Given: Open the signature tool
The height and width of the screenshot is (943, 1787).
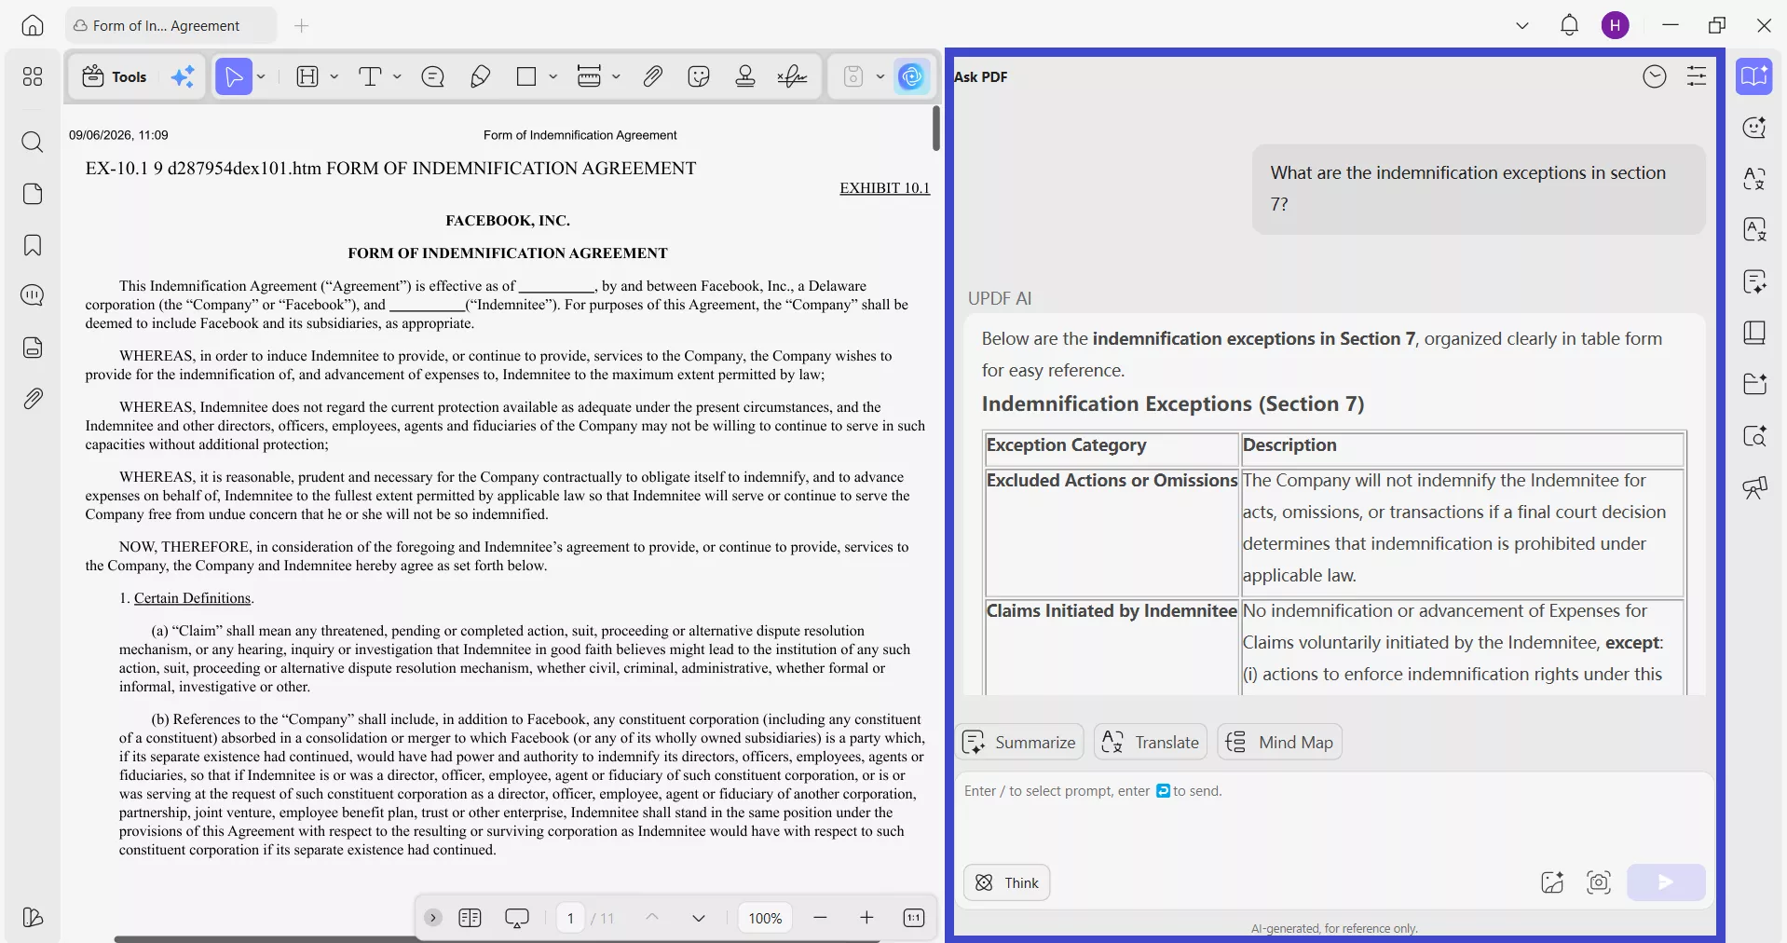Looking at the screenshot, I should pos(793,76).
